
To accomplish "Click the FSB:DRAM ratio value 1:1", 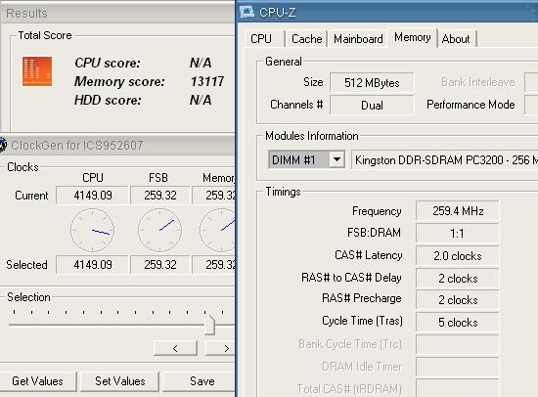I will pyautogui.click(x=458, y=234).
